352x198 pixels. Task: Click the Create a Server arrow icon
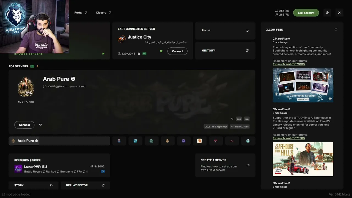[248, 165]
